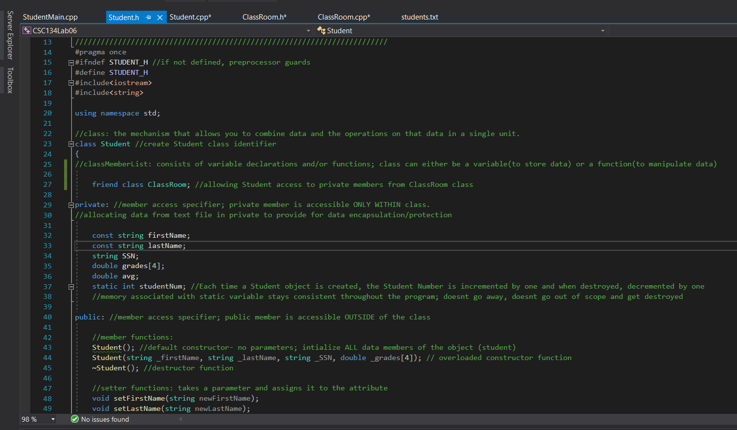This screenshot has width=737, height=430.
Task: Collapse the #include<iostream> block
Action: point(71,83)
